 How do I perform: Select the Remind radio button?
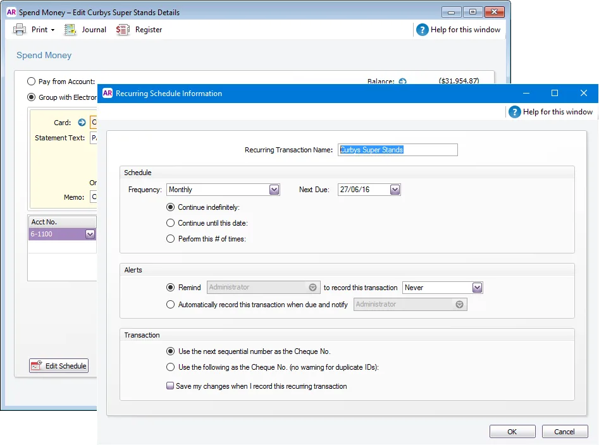coord(170,288)
